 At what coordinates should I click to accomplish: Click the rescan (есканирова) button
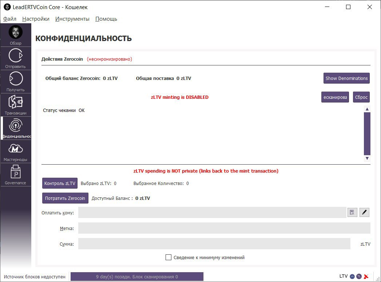tap(335, 97)
